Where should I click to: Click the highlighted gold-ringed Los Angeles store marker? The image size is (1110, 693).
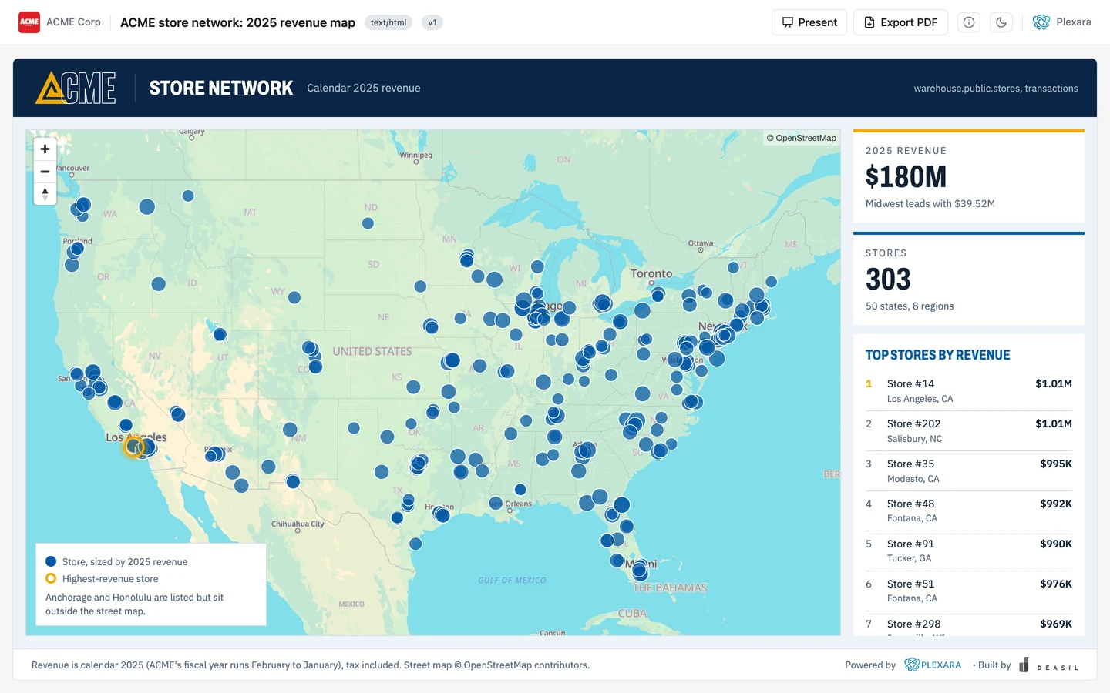[x=135, y=446]
